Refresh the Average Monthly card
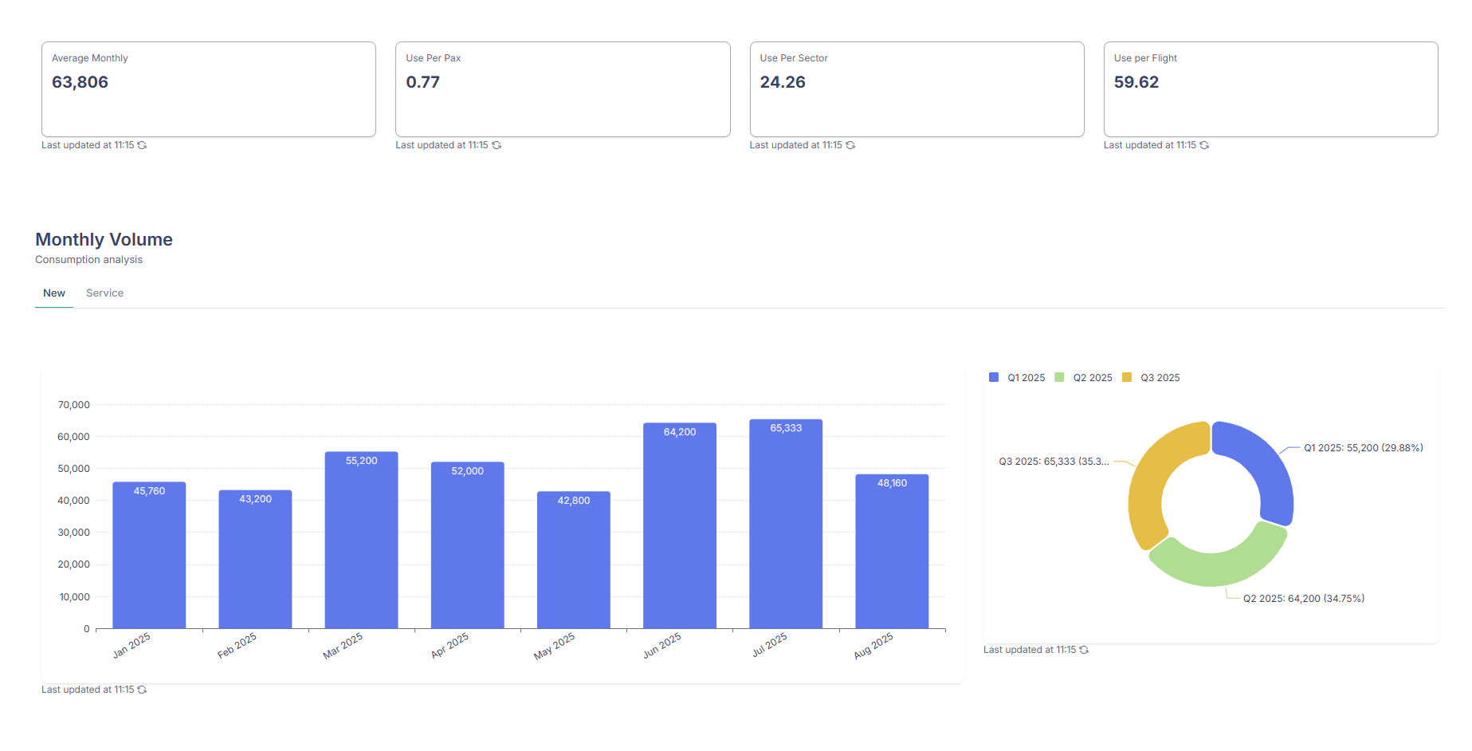 point(142,145)
